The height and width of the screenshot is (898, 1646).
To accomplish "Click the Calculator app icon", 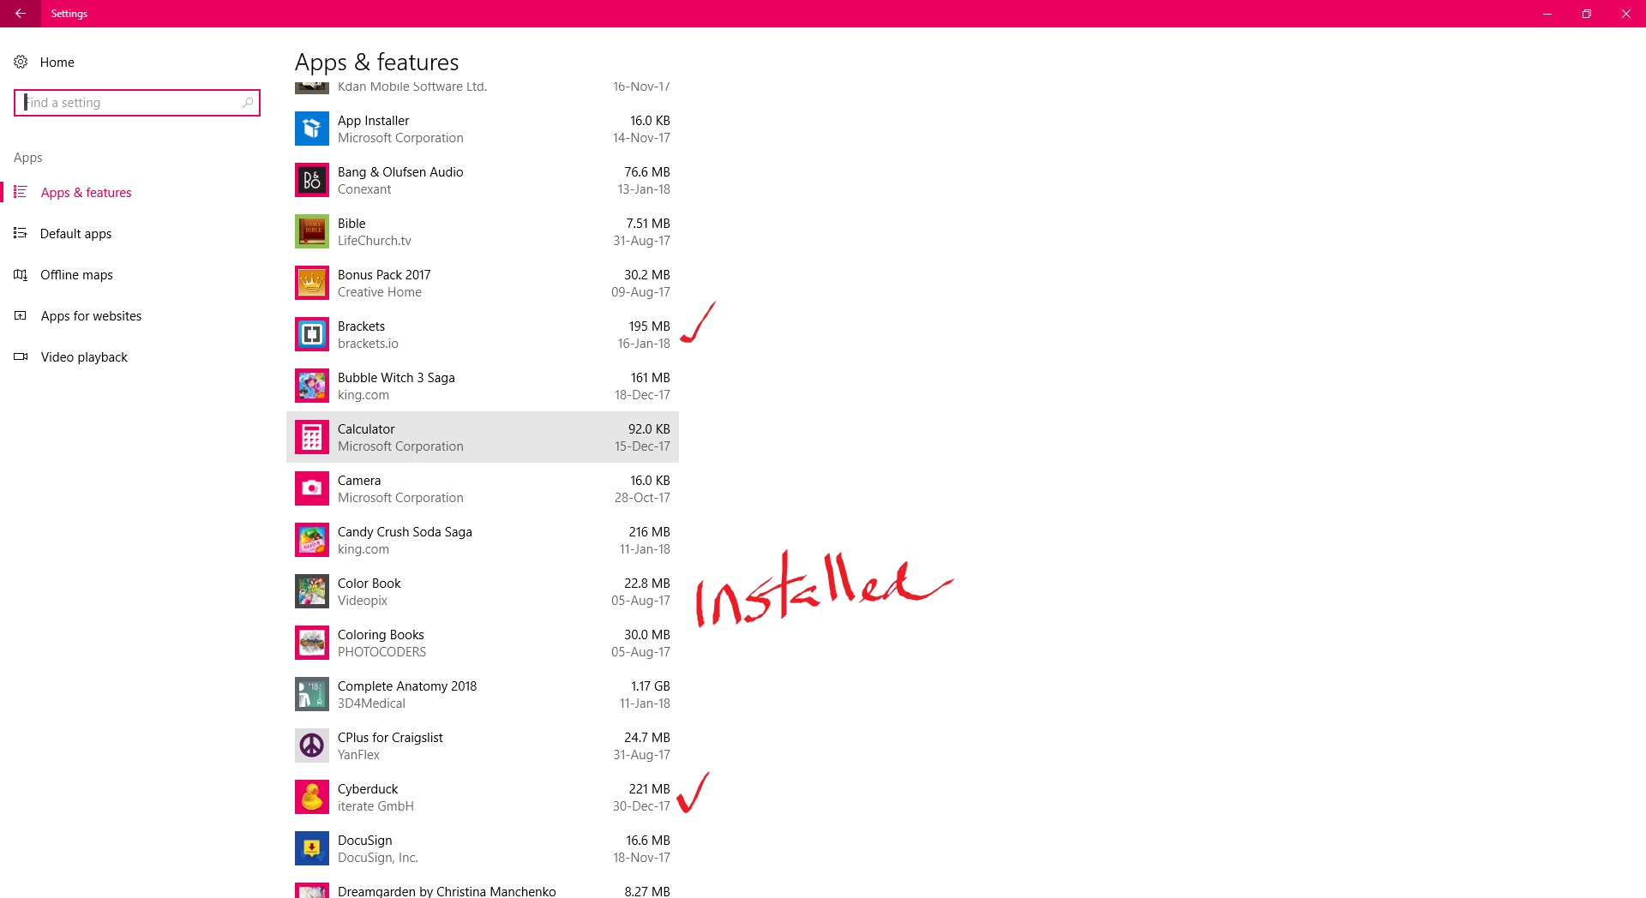I will (x=312, y=437).
